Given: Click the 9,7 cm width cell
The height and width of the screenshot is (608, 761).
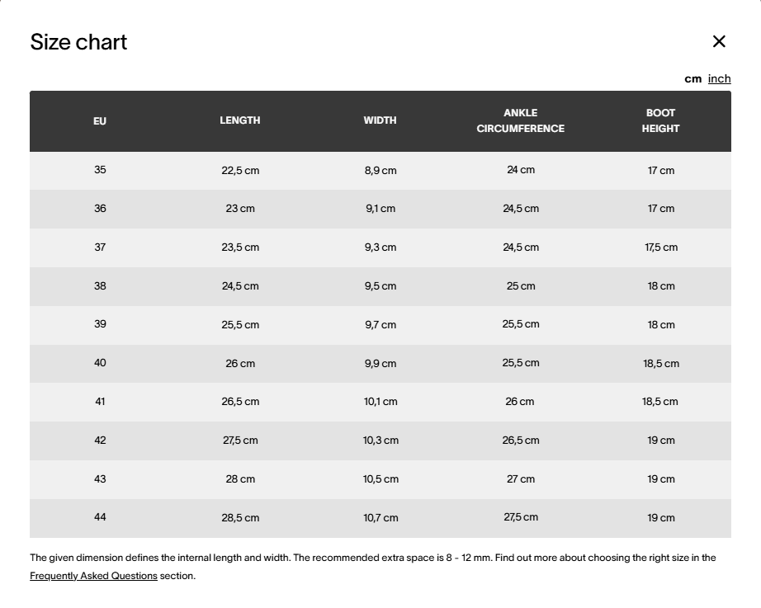Looking at the screenshot, I should pos(380,325).
